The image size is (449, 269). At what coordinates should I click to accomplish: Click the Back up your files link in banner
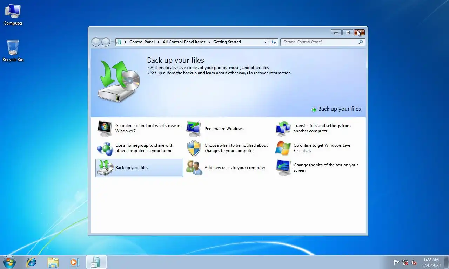point(339,109)
